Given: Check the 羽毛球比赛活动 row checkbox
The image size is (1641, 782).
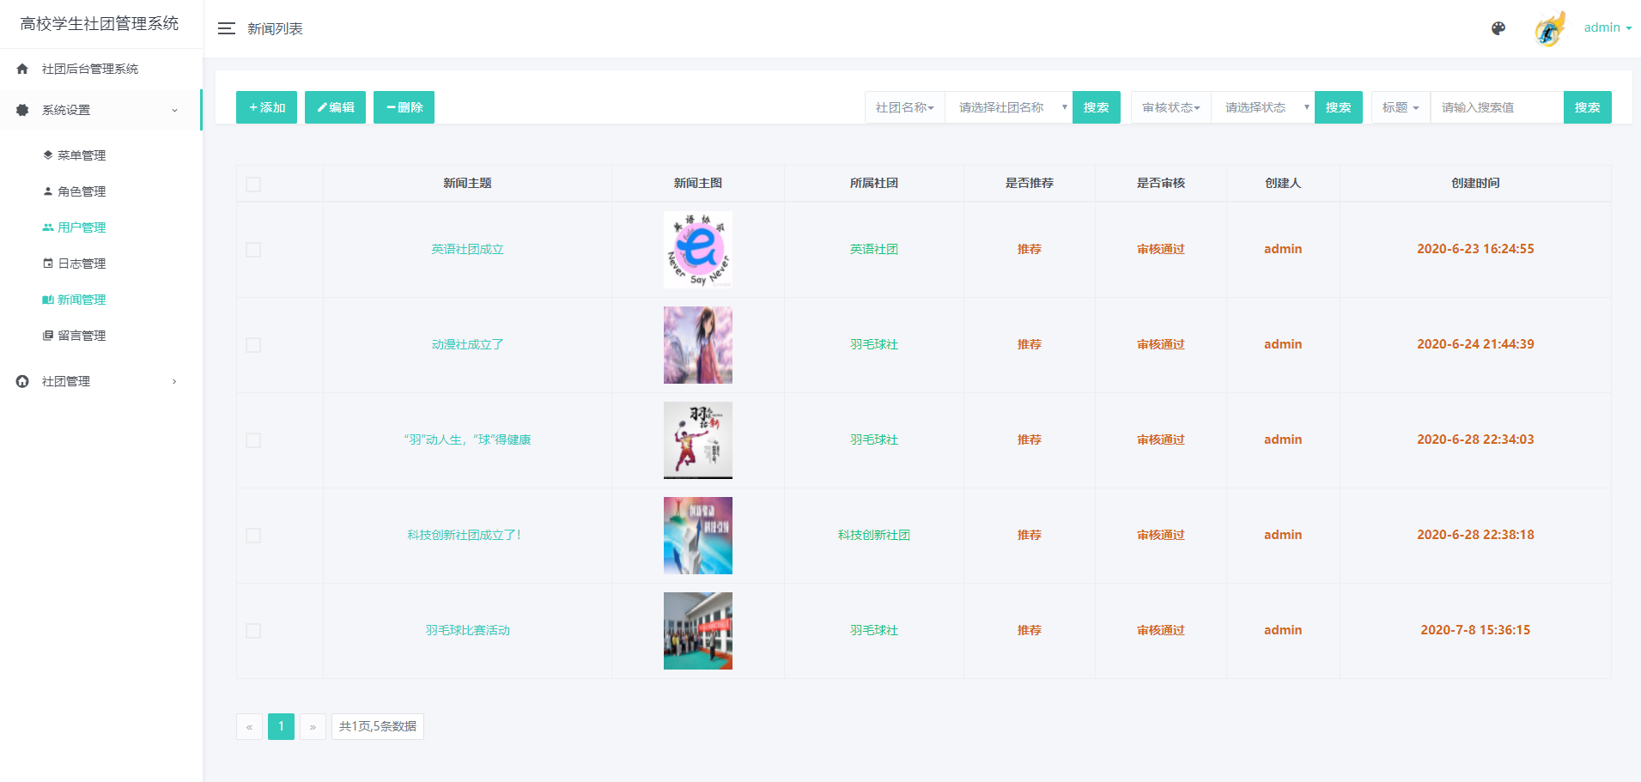Looking at the screenshot, I should coord(253,631).
